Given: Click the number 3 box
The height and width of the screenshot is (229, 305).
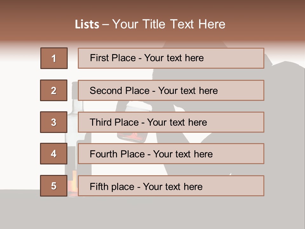Looking at the screenshot, I should (x=54, y=122).
